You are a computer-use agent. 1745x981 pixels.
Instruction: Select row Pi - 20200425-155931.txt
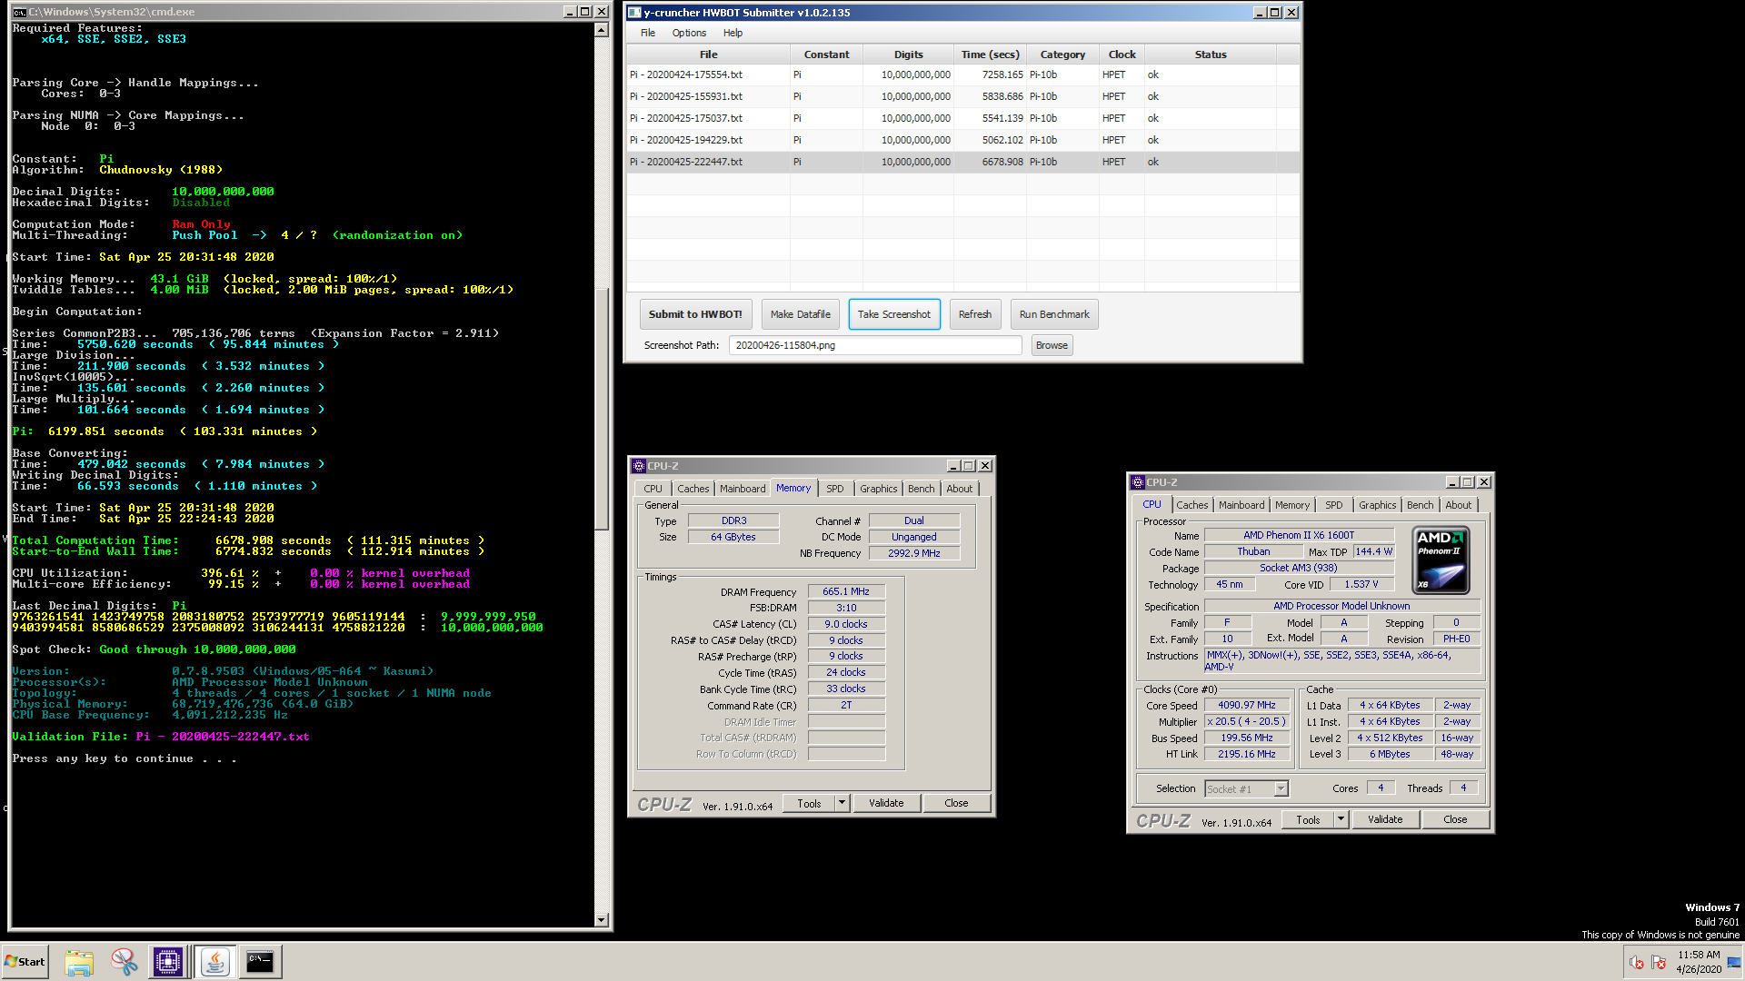(x=963, y=96)
